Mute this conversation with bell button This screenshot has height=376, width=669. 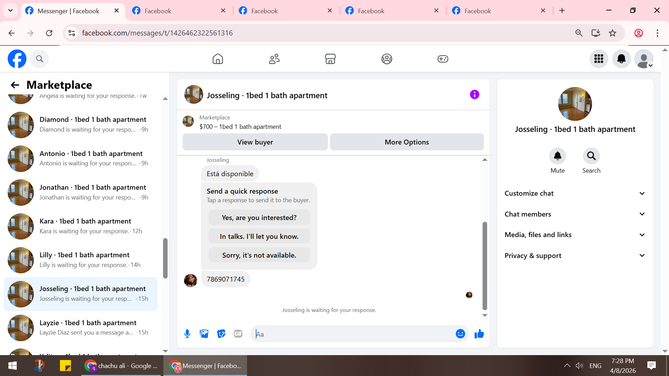click(557, 156)
